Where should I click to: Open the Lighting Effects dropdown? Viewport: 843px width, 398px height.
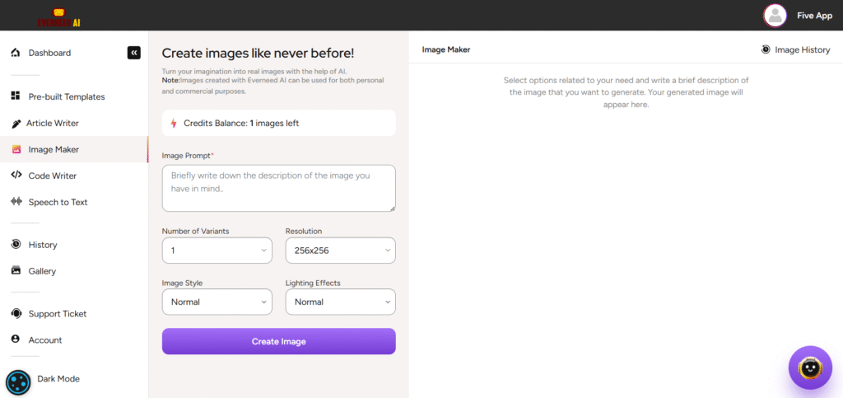(x=340, y=302)
